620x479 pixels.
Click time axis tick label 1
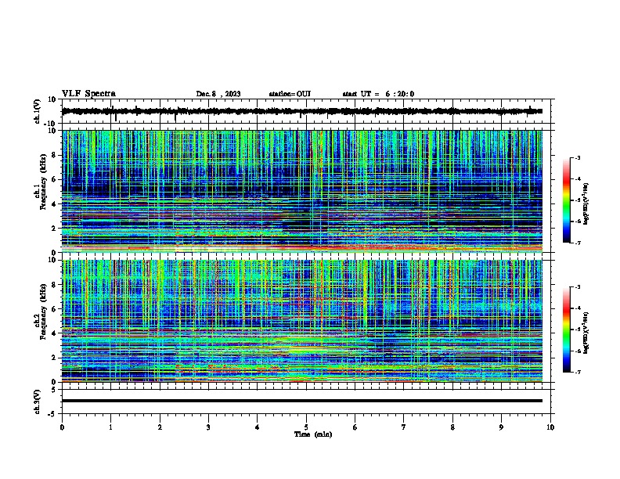click(x=110, y=427)
